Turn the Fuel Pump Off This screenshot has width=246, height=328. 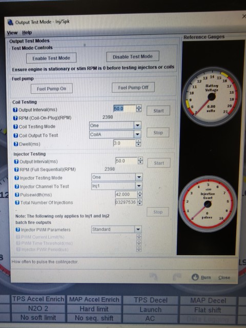(x=133, y=88)
